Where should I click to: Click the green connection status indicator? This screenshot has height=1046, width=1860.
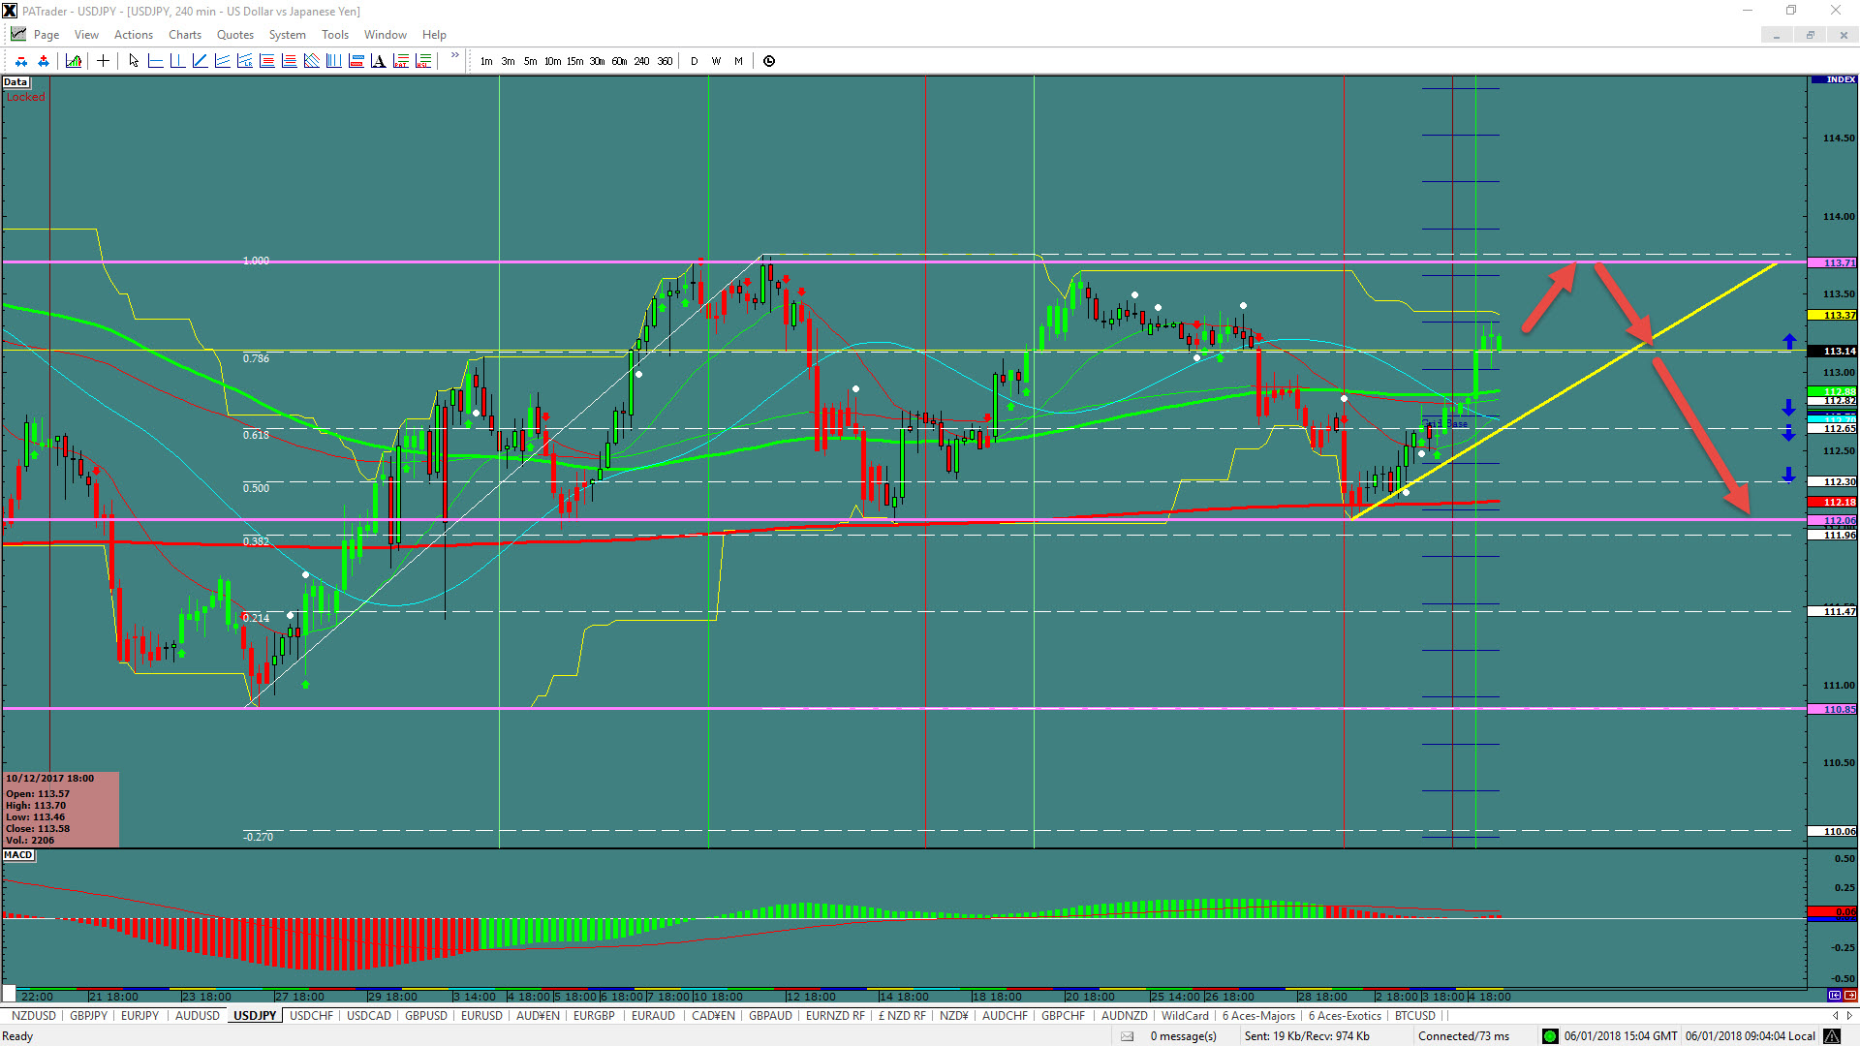point(1550,1036)
